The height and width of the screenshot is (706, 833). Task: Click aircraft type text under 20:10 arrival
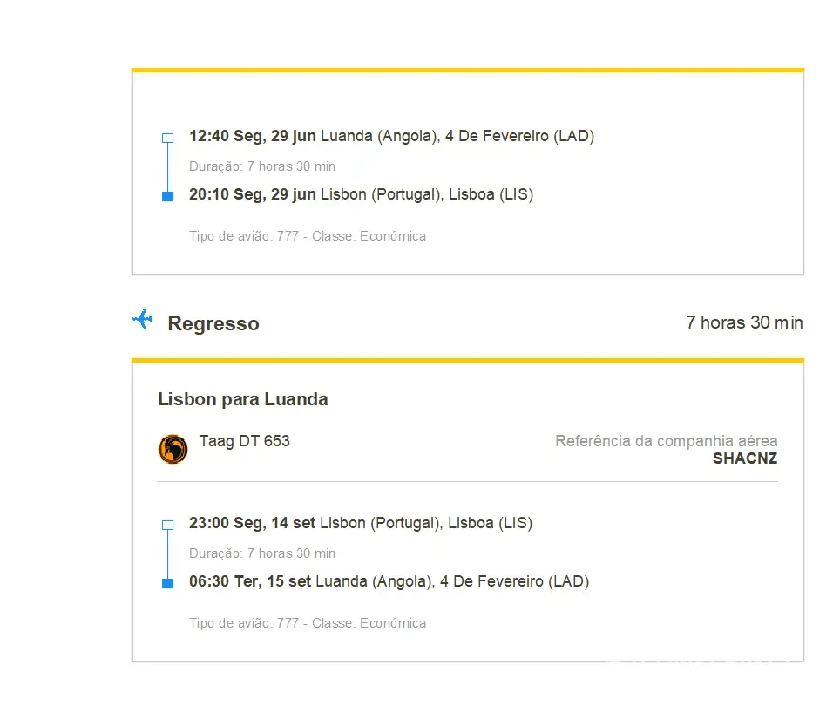[308, 236]
